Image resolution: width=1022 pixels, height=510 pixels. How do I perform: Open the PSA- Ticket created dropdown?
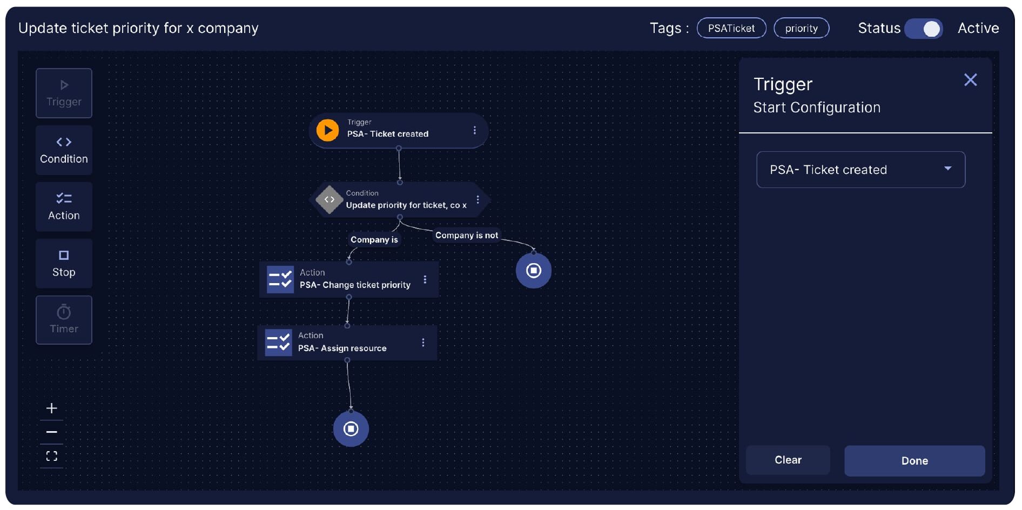860,170
